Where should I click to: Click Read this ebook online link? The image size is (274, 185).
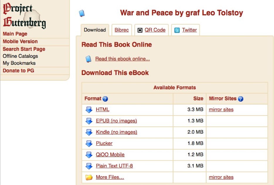click(x=122, y=59)
